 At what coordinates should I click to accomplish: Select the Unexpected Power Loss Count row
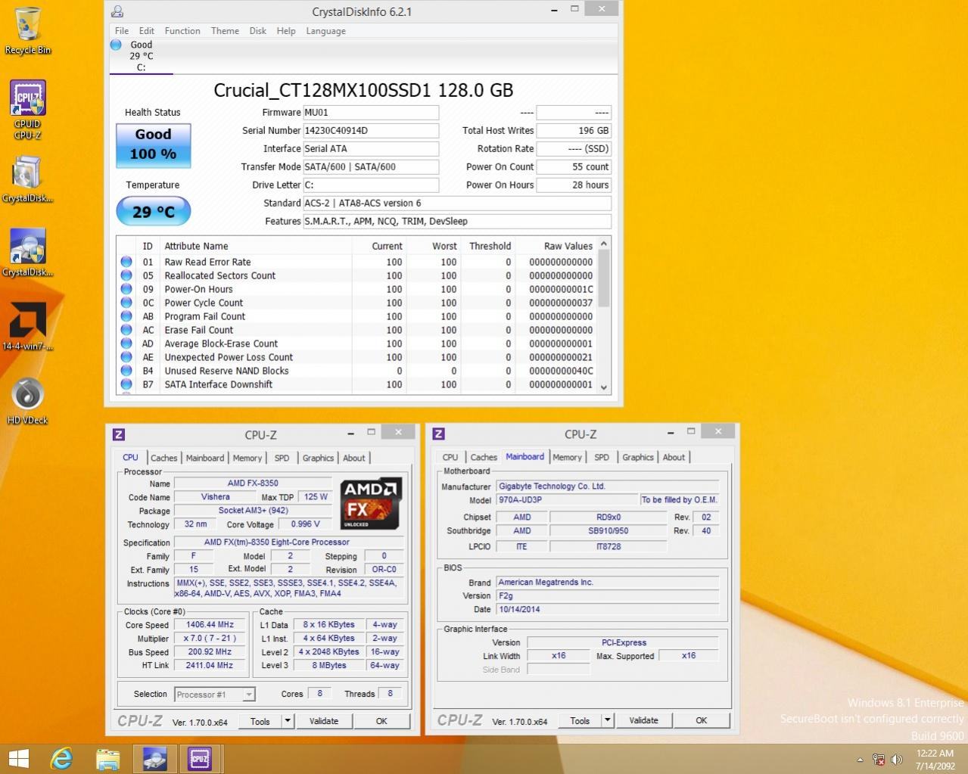click(x=356, y=357)
